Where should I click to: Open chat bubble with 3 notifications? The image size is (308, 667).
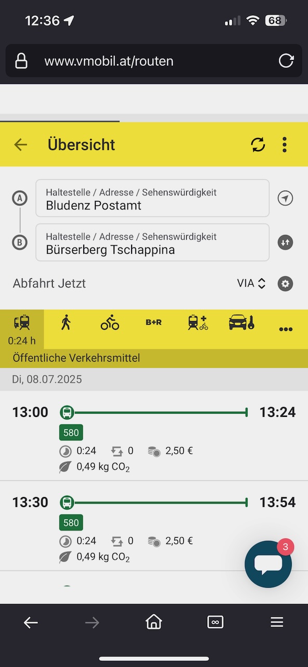[268, 564]
